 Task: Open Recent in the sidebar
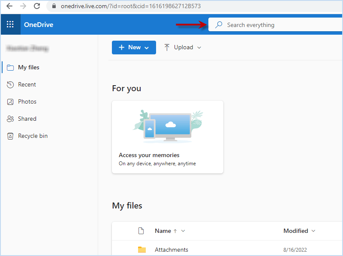point(27,84)
